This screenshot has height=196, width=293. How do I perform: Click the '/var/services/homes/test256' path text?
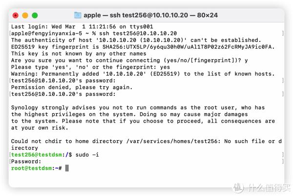pos(172,141)
